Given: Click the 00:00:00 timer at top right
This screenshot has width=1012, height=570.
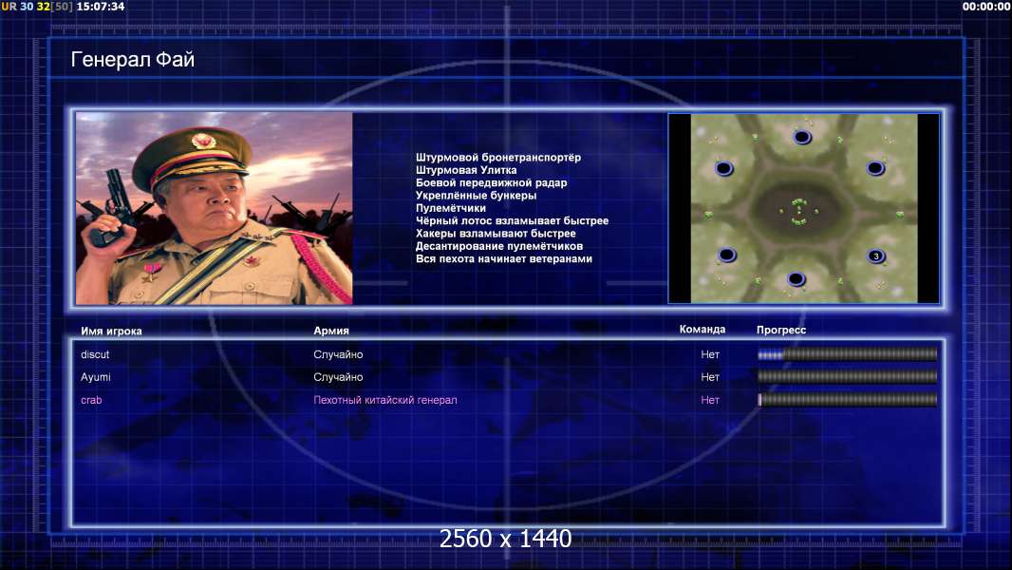Looking at the screenshot, I should click(985, 7).
